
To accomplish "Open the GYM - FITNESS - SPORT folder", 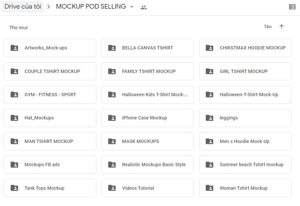I will click(49, 95).
